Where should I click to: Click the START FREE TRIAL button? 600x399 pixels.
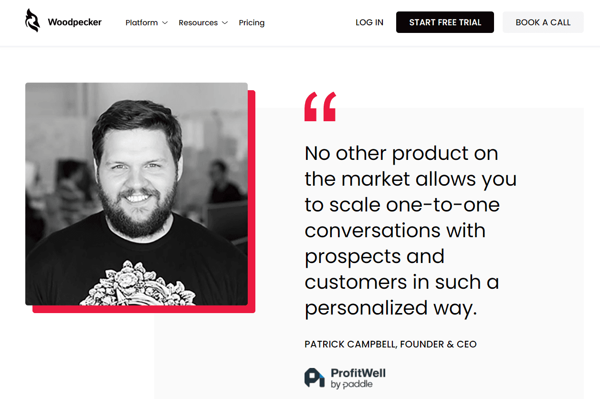coord(445,22)
